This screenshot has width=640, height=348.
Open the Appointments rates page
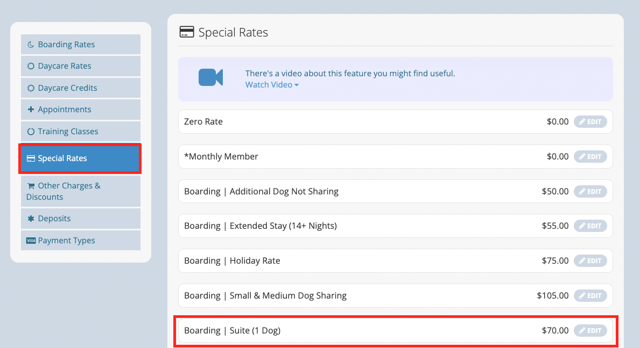click(80, 110)
